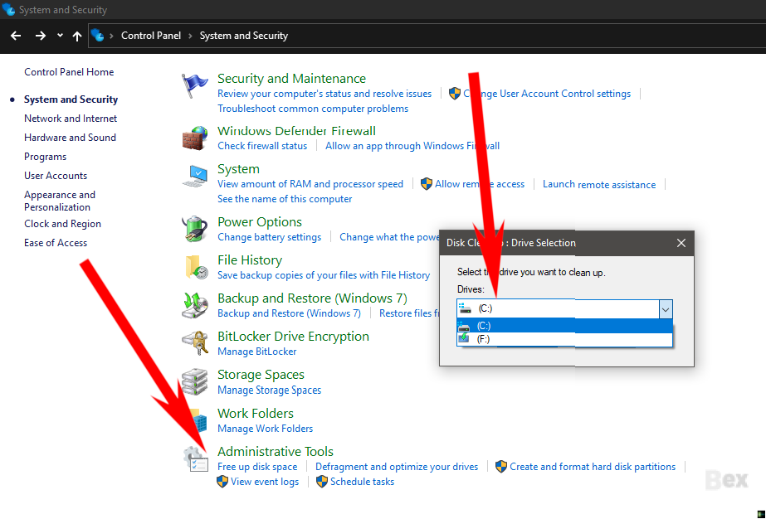This screenshot has height=519, width=766.
Task: Click Review your computer's status and resolve issues
Action: click(x=324, y=93)
